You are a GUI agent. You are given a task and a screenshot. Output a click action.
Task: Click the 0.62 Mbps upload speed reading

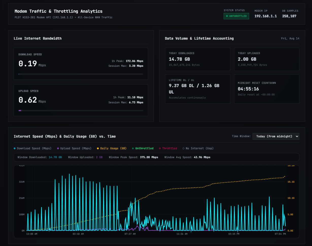[32, 100]
